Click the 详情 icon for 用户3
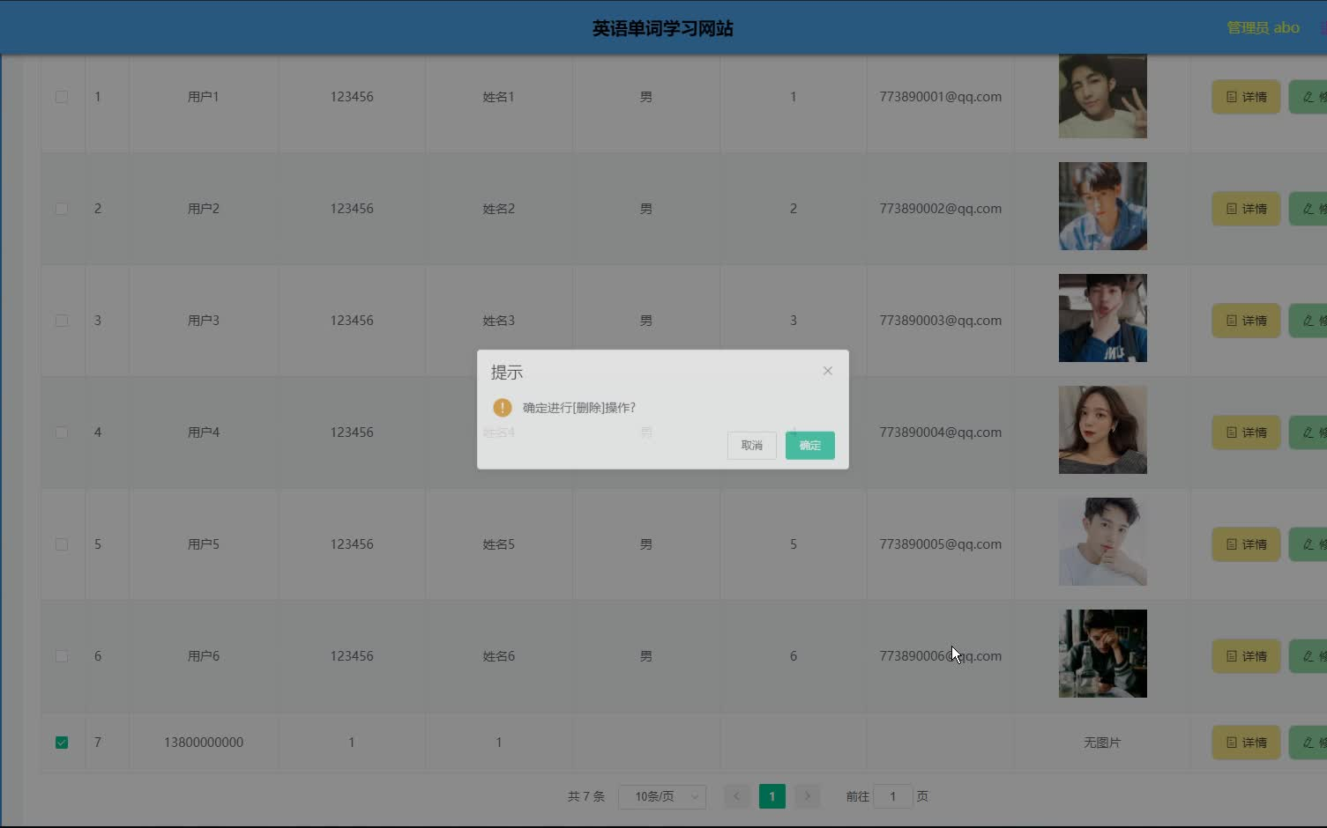This screenshot has width=1327, height=828. click(1245, 320)
